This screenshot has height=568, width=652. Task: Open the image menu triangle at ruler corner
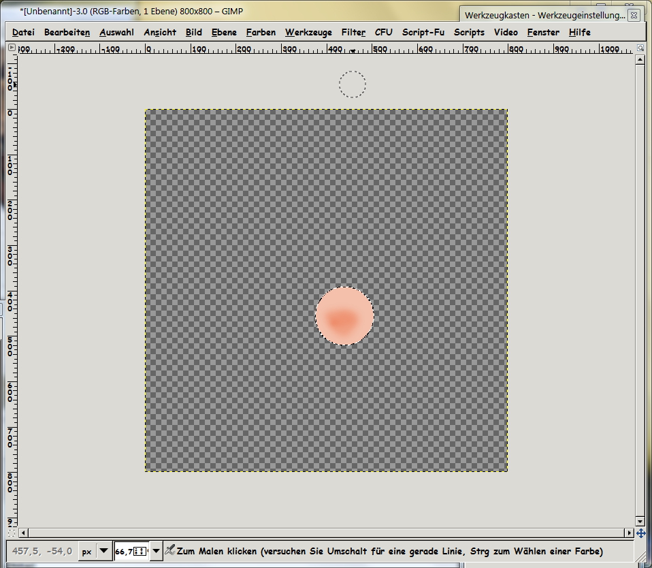point(12,48)
